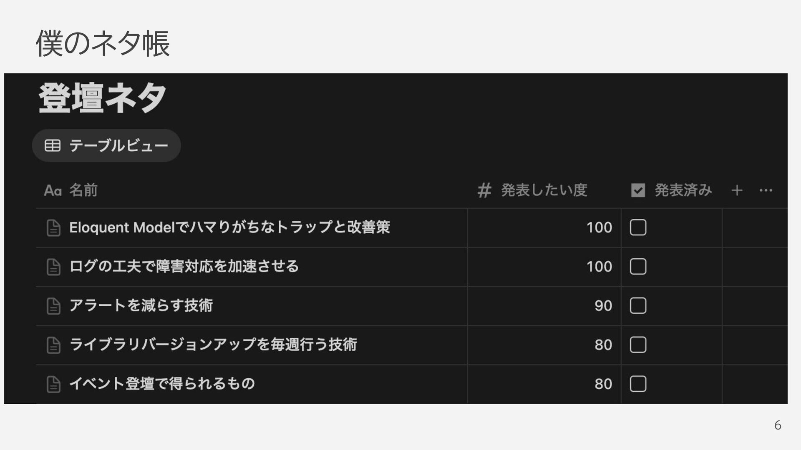The height and width of the screenshot is (450, 801).
Task: Click the 登壇ネタ database title
Action: [x=103, y=98]
